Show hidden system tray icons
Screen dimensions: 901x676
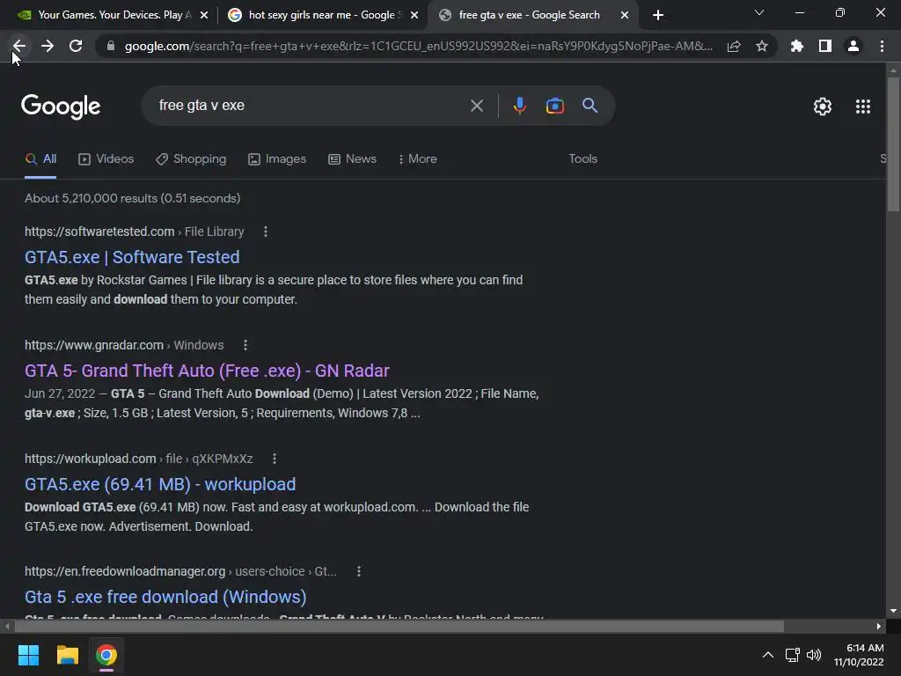pyautogui.click(x=767, y=655)
